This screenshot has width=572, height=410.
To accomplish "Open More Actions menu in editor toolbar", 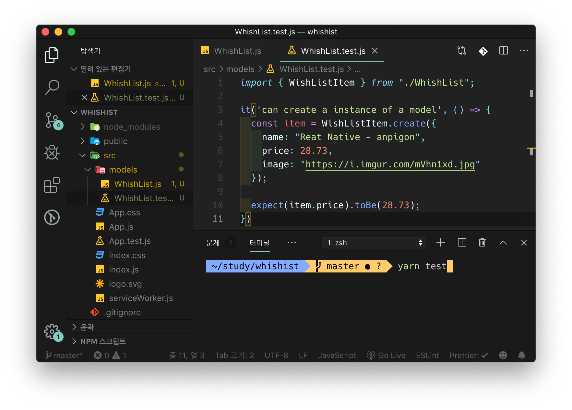I will (x=524, y=51).
